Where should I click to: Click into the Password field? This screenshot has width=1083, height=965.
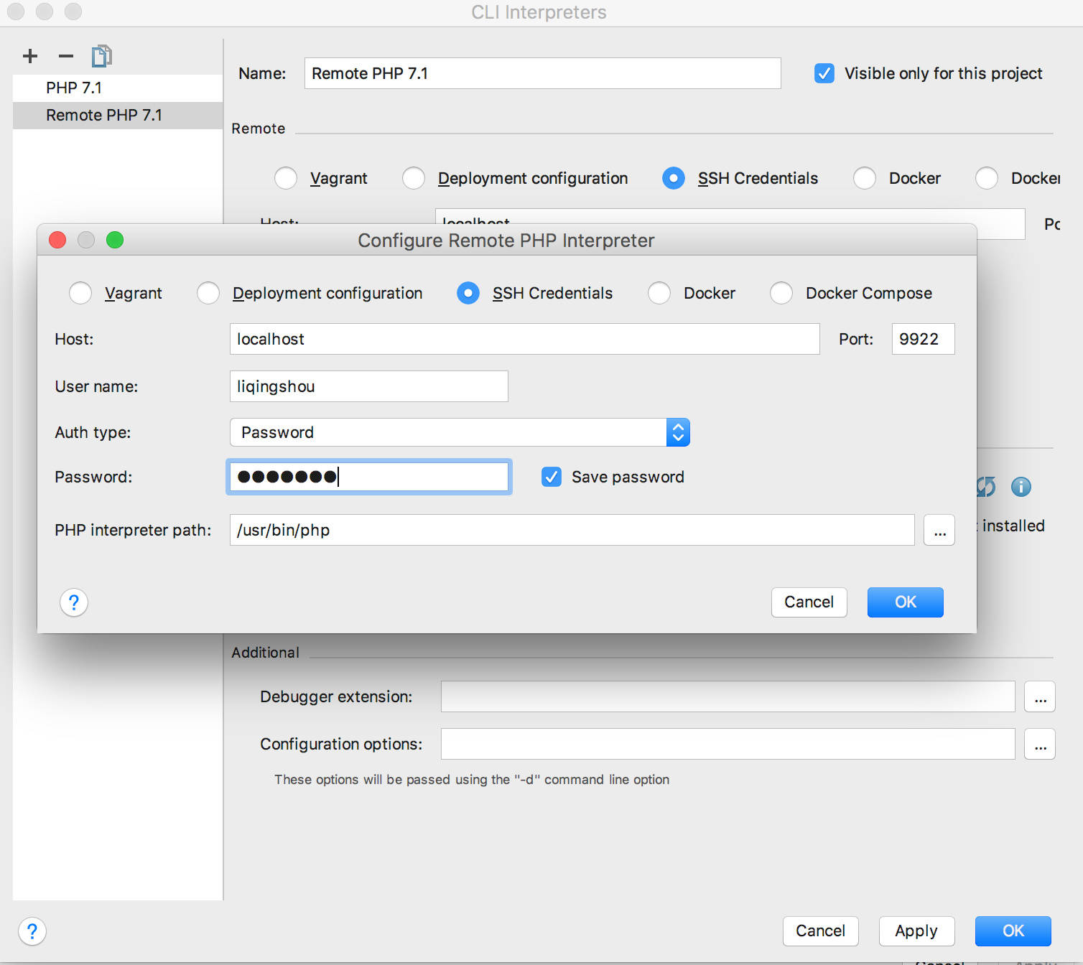[368, 477]
